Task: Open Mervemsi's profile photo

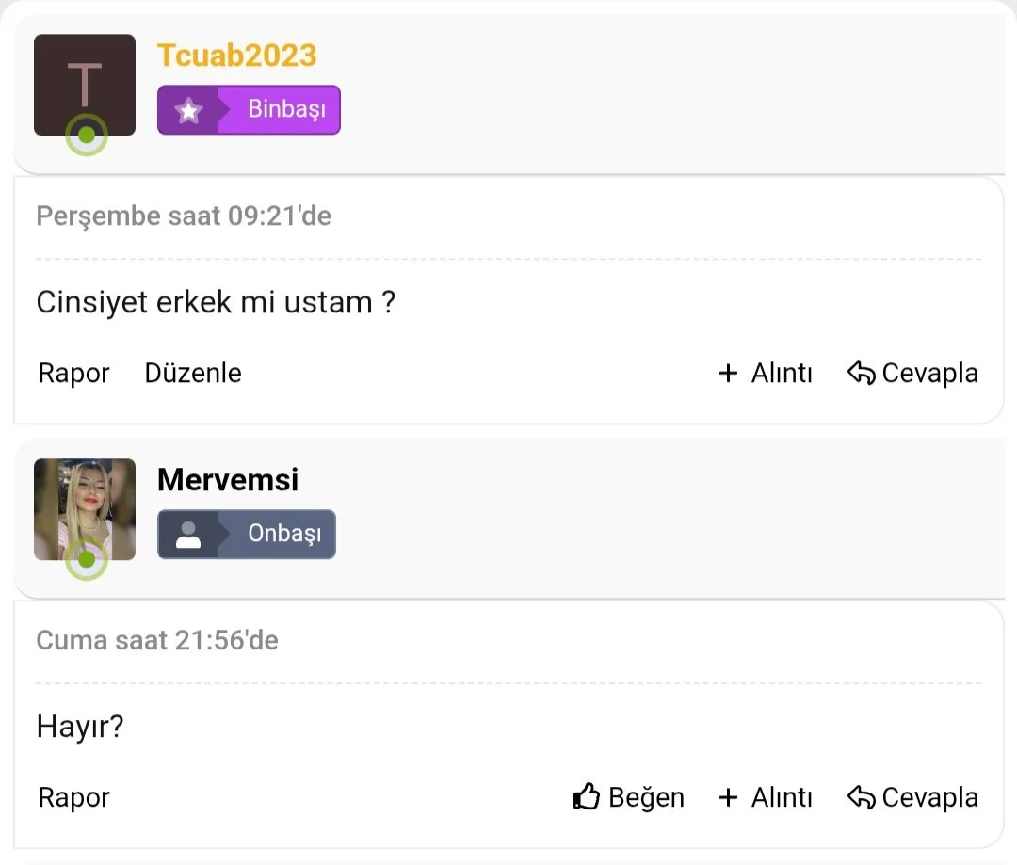Action: [85, 506]
